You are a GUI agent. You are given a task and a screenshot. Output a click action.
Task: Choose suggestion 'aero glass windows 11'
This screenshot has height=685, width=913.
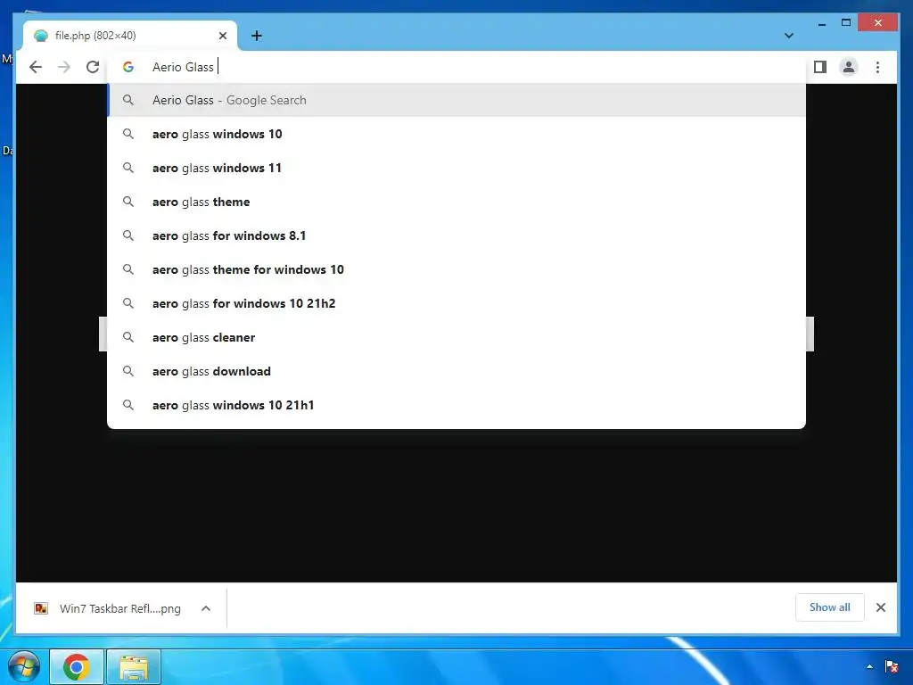click(x=456, y=168)
